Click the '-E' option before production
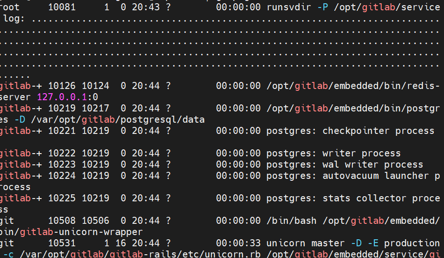 point(373,243)
